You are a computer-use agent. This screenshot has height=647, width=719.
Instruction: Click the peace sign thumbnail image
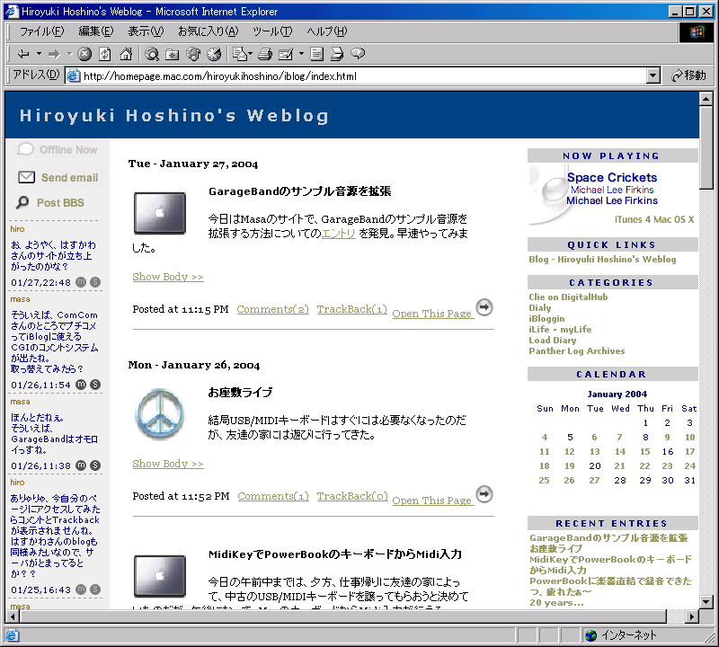[x=160, y=414]
